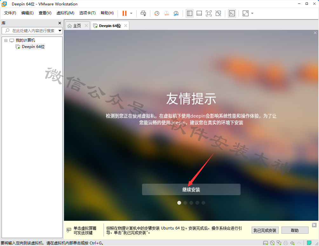
Task: Open the 文件(F) menu
Action: tap(10, 13)
